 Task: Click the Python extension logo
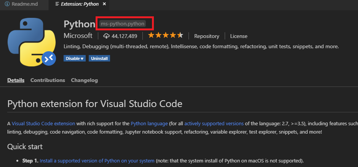[x=32, y=42]
